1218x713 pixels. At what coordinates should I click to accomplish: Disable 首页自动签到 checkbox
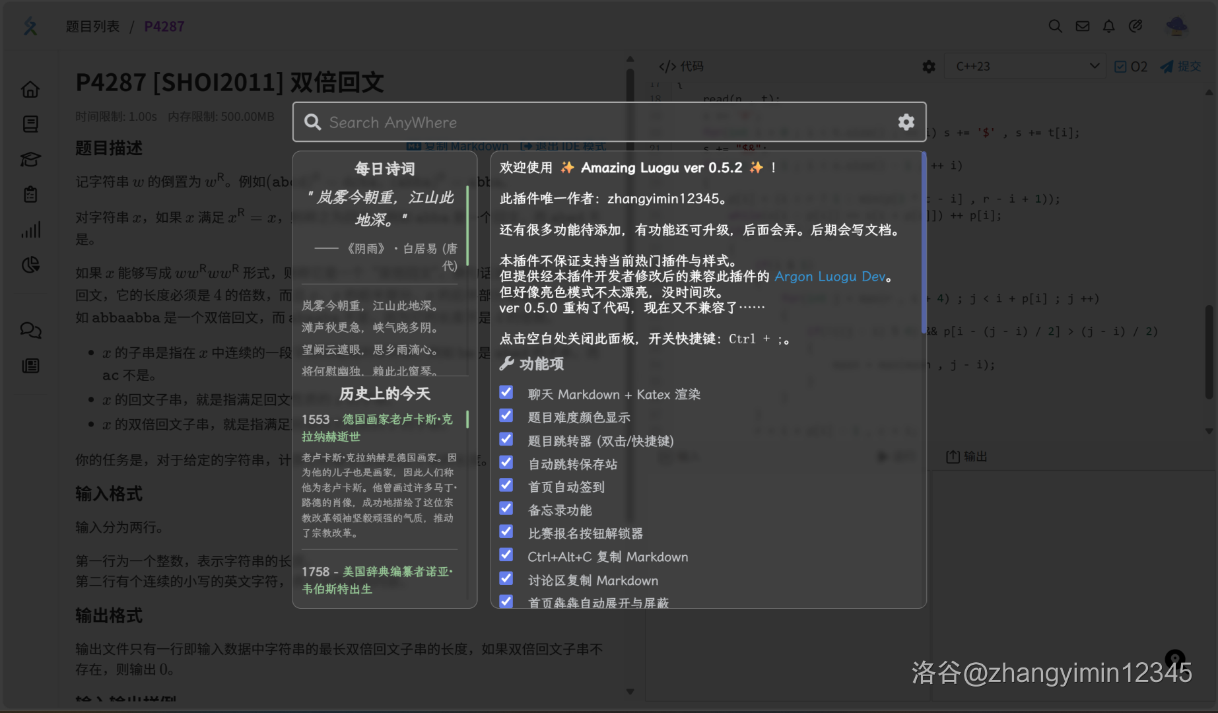click(506, 485)
